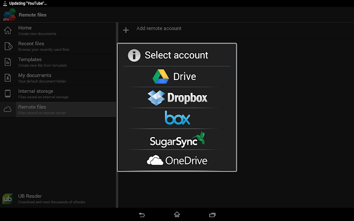Tap the Internal storage device icon

pyautogui.click(x=8, y=93)
